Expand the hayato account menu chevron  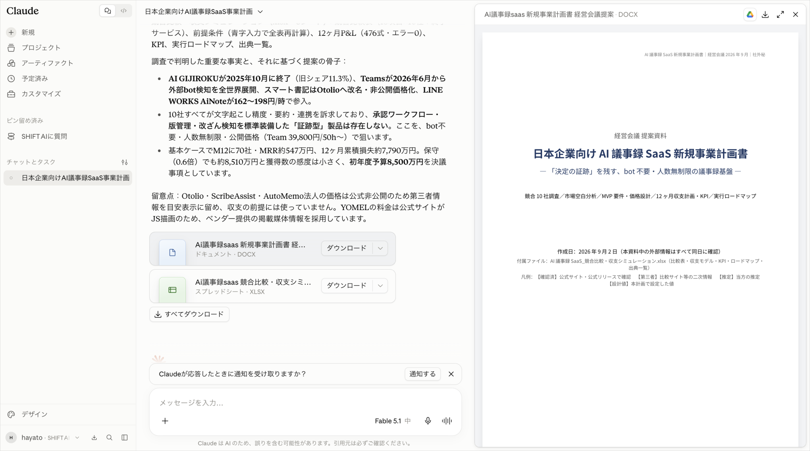click(x=77, y=438)
